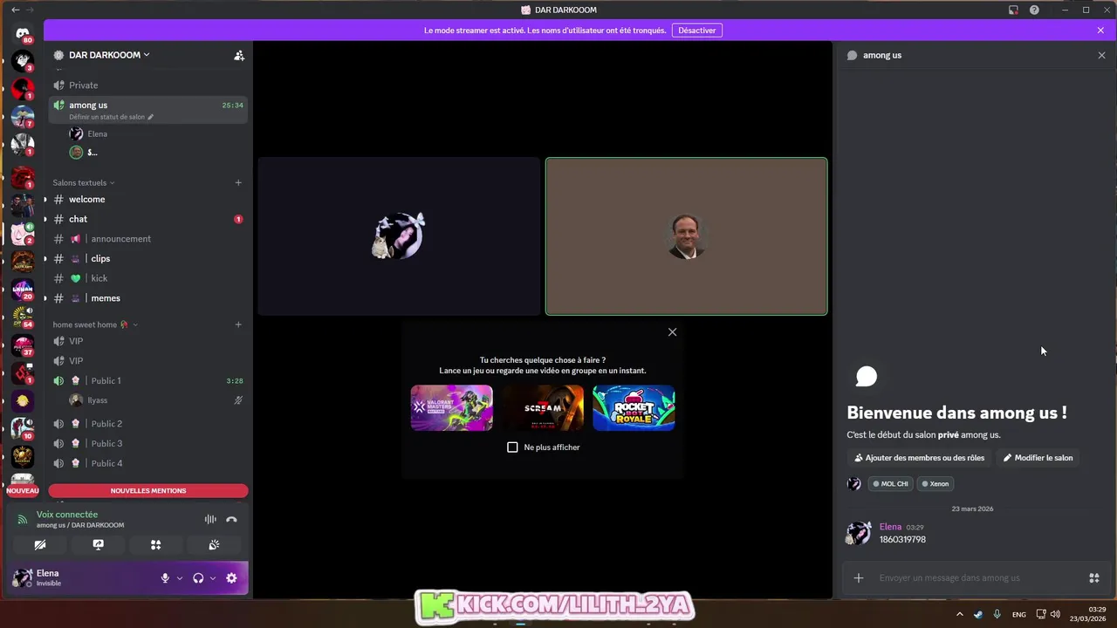Click the invite members icon
Viewport: 1117px width, 628px height.
239,55
